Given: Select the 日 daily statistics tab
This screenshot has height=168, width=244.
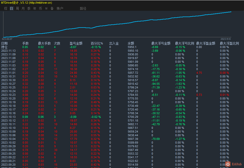Looking at the screenshot, I should point(11,8).
